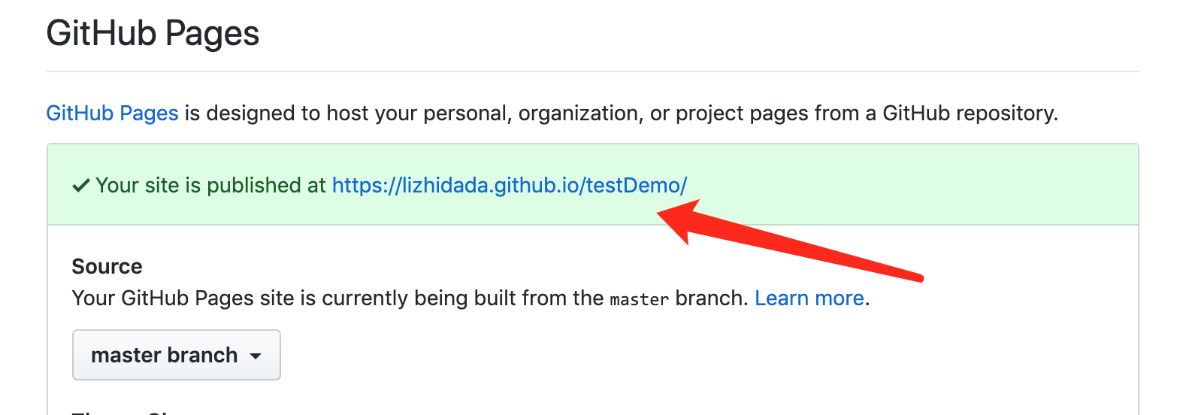1177x415 pixels.
Task: Click the caret arrow on master branch button
Action: coord(256,356)
